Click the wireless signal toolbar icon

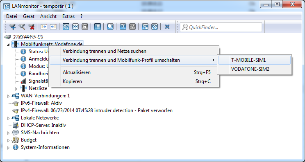pyautogui.click(x=155, y=27)
